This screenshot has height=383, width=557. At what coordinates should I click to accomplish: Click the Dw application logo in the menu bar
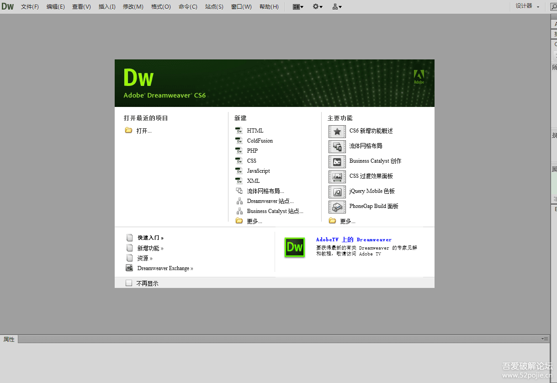tap(8, 6)
